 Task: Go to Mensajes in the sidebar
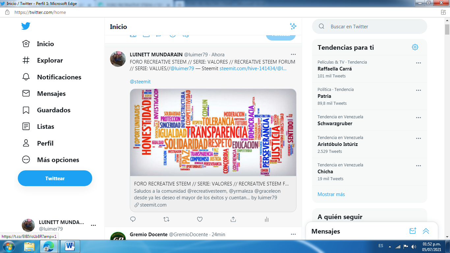(x=51, y=94)
